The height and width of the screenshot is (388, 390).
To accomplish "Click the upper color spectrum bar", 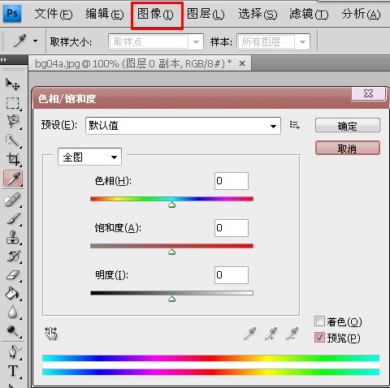I will [x=211, y=358].
